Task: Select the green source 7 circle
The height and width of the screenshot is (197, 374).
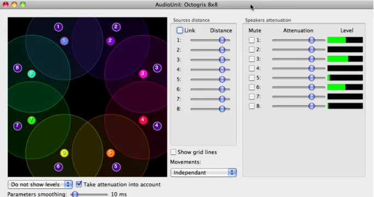Action: [x=32, y=120]
